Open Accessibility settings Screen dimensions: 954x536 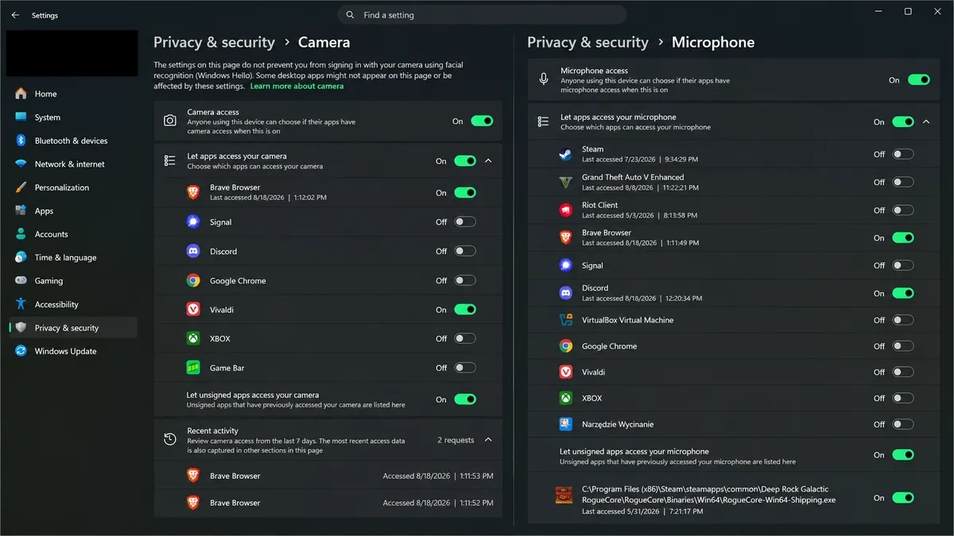click(x=72, y=304)
